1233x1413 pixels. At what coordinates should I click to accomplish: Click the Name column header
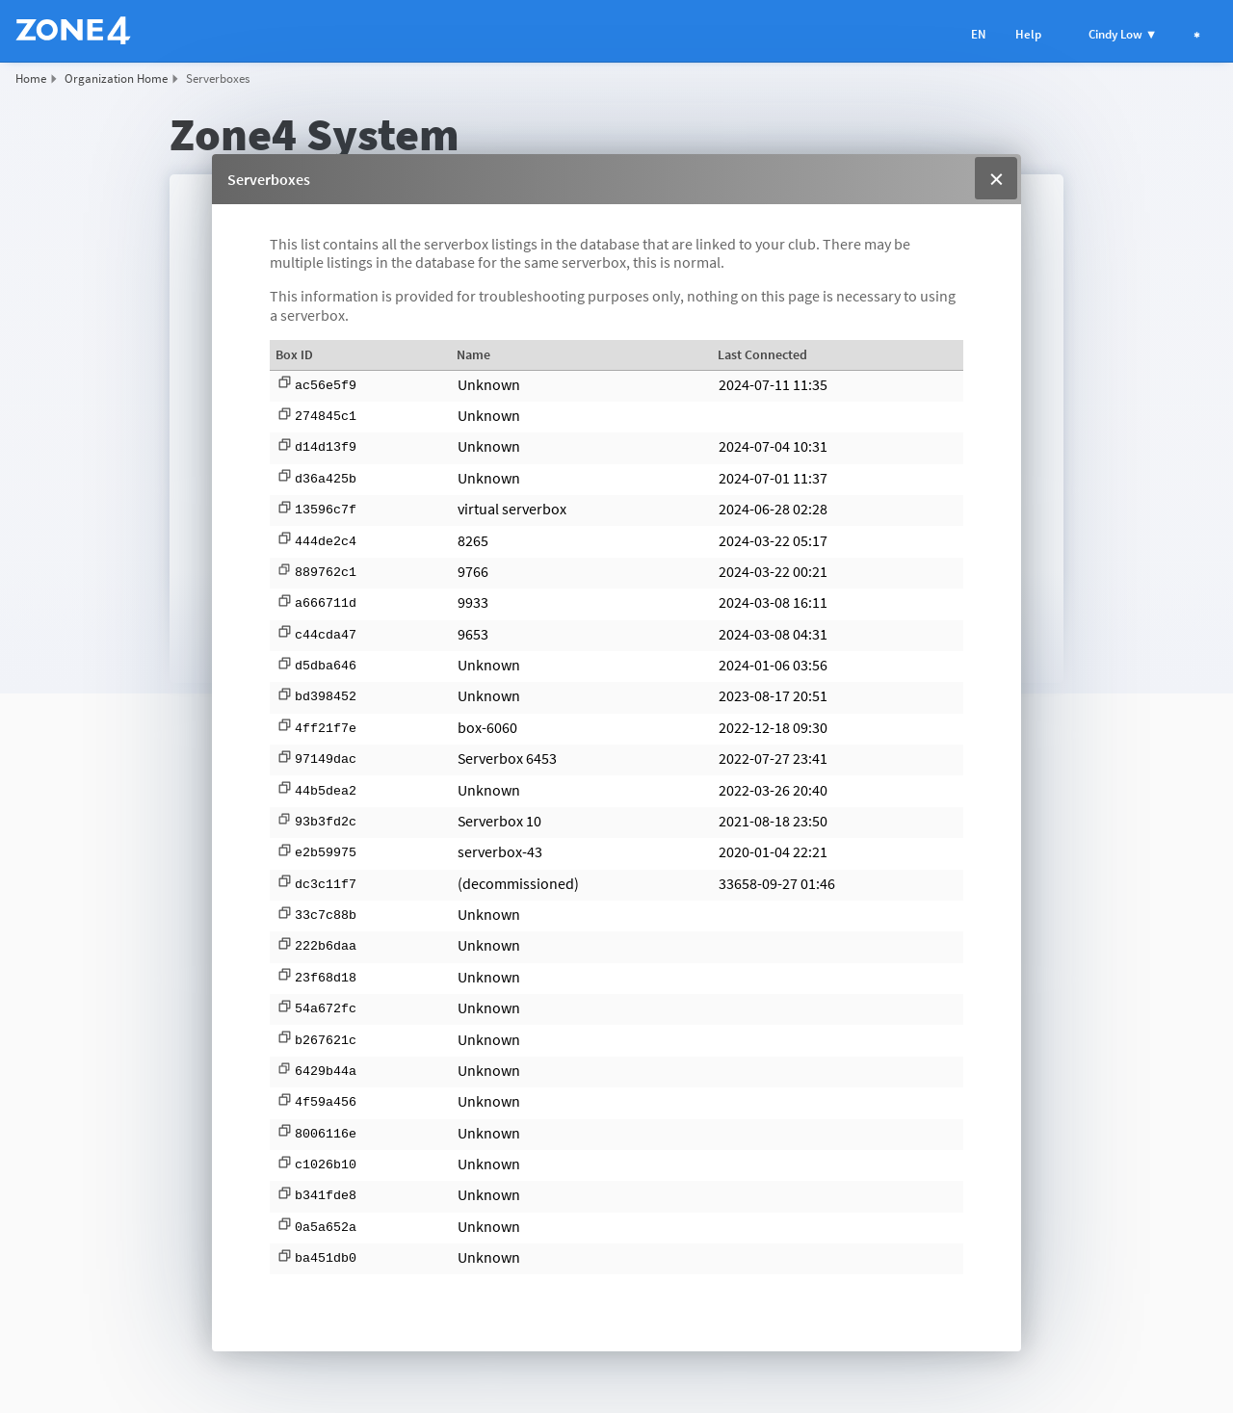(473, 355)
